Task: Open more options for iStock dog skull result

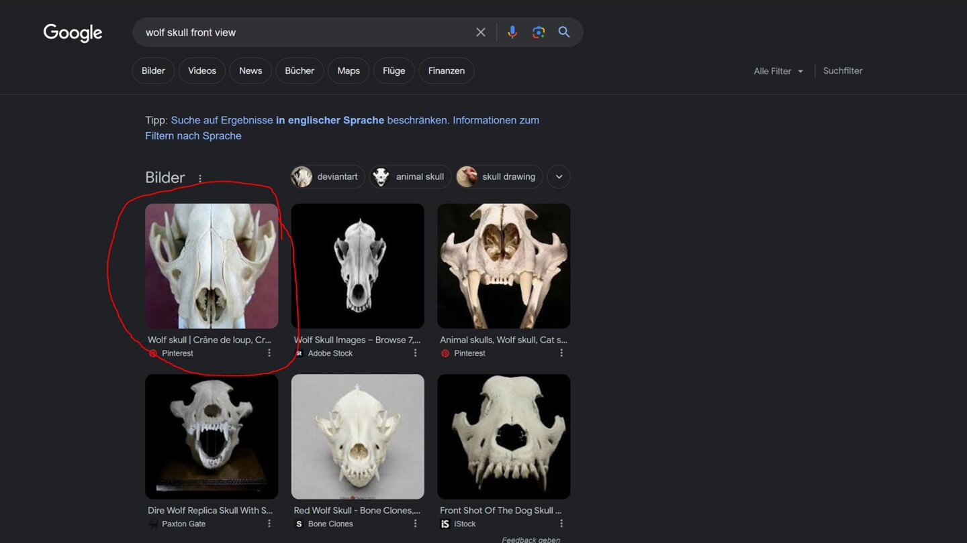Action: click(x=561, y=524)
